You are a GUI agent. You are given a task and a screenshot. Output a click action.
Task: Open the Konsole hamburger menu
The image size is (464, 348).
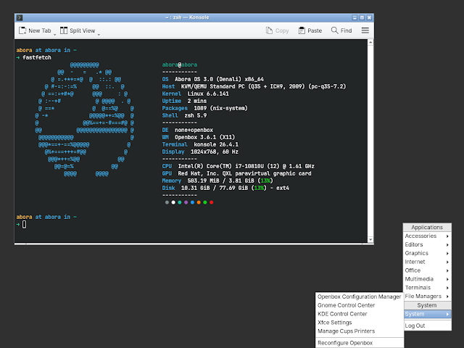tap(365, 30)
